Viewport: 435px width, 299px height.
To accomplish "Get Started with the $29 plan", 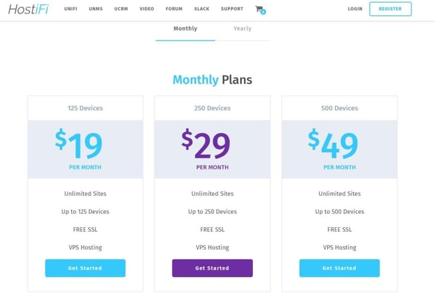I will 212,268.
